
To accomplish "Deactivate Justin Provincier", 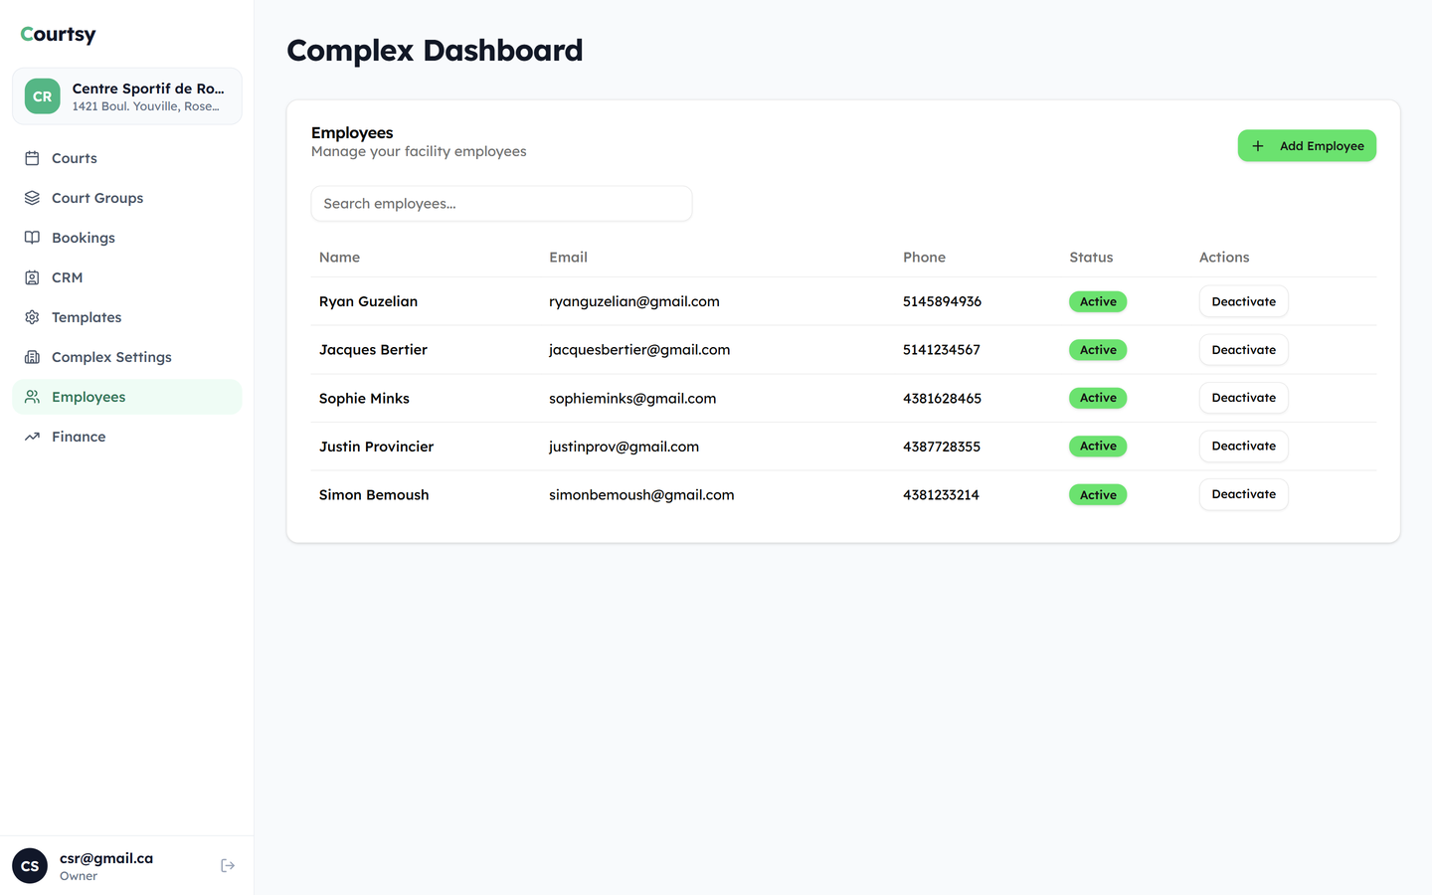I will pyautogui.click(x=1243, y=447).
